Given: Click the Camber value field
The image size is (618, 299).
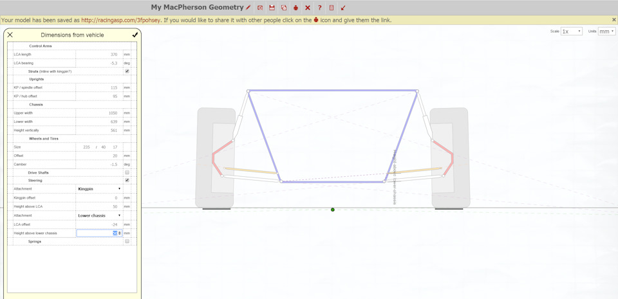Looking at the screenshot, I should pos(99,165).
